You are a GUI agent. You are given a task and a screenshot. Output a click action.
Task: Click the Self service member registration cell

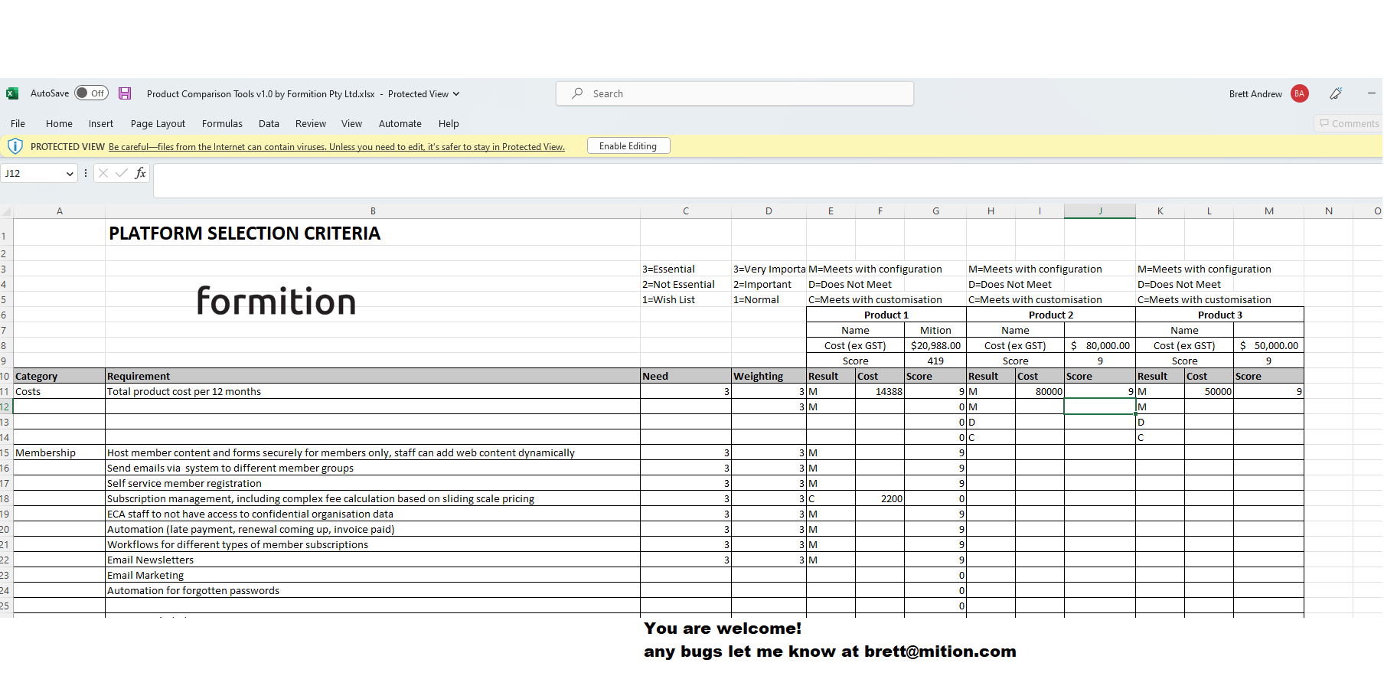(373, 483)
